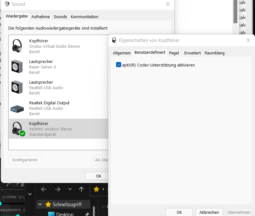Select Desktop in Explorer tree
Screen dimensions: 255x216
(x=65, y=214)
